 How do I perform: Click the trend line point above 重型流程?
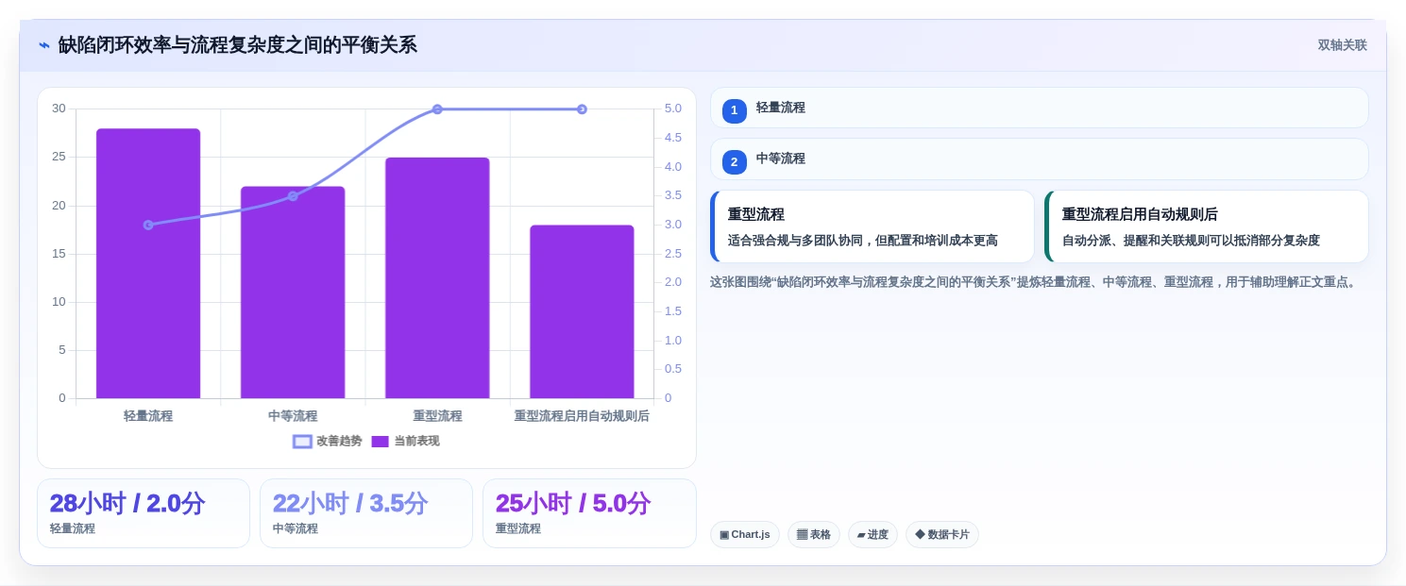(x=437, y=109)
